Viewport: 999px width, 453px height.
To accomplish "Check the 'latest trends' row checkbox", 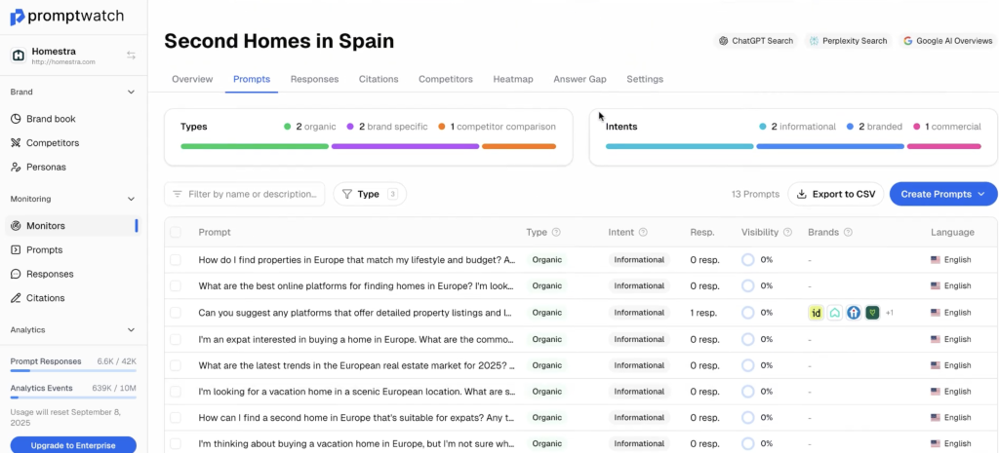I will (176, 365).
